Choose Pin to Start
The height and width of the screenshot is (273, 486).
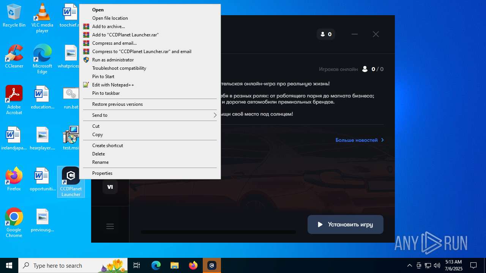click(x=150, y=77)
